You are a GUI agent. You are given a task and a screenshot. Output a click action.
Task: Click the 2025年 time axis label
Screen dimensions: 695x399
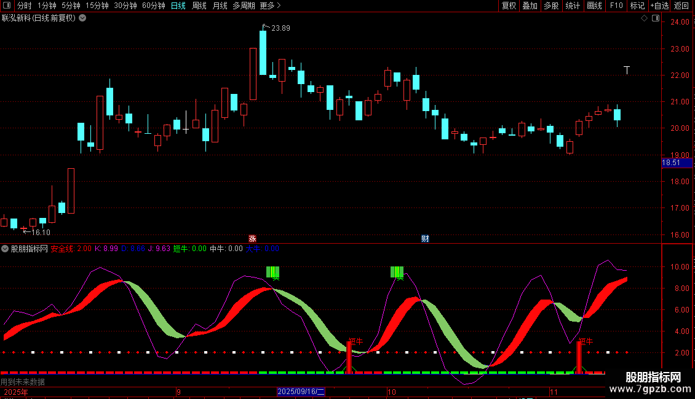[16, 392]
